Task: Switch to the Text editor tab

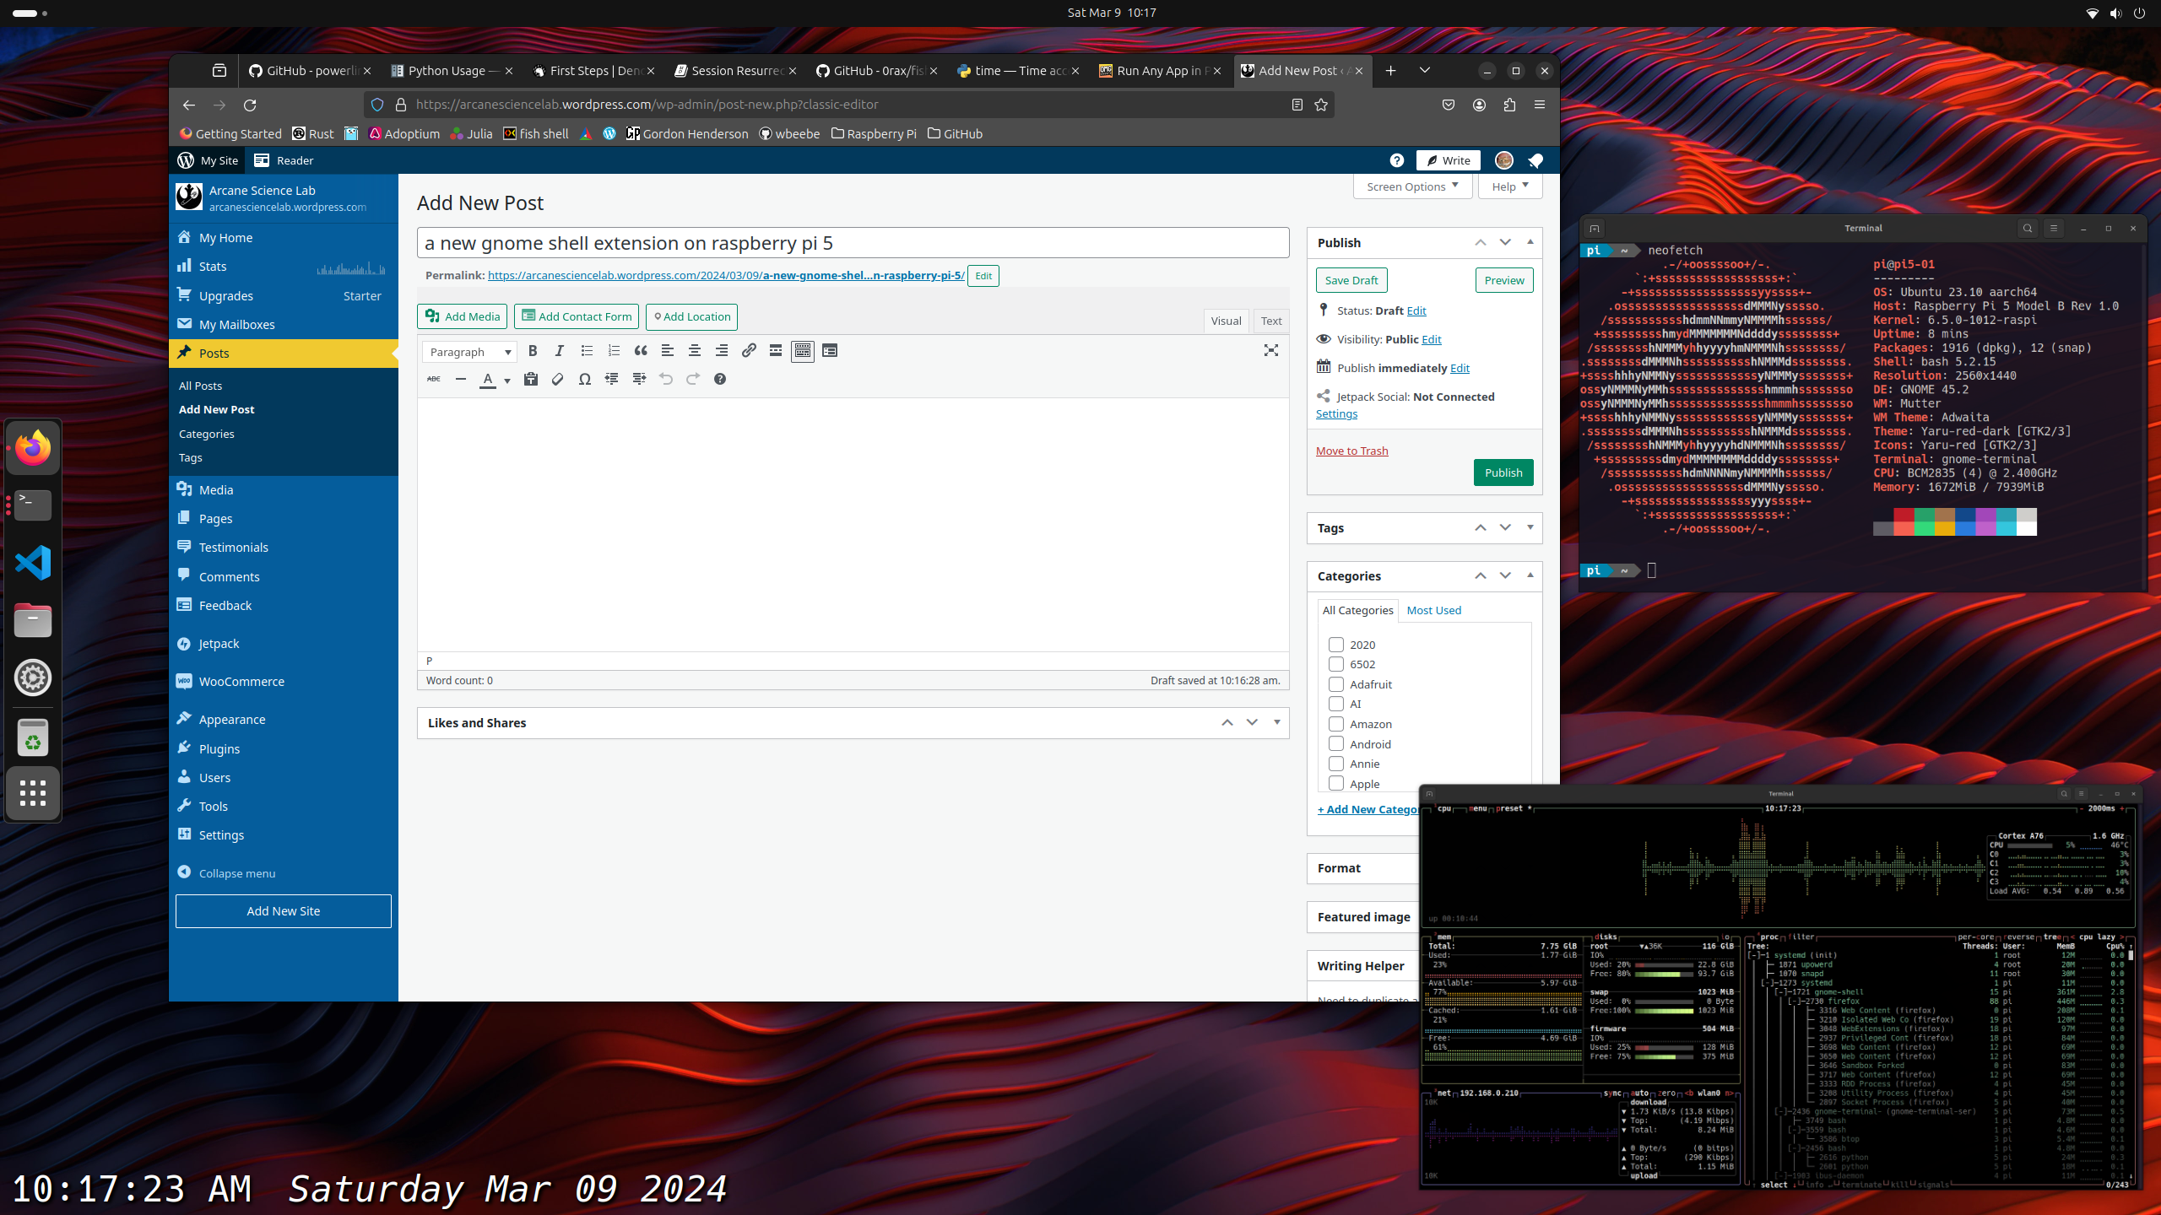Action: point(1271,321)
